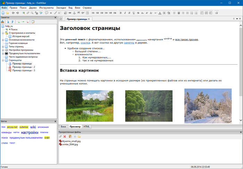Expand the 'Основные возможности' tree node
Screen dimensions: 243x169
tap(3, 40)
